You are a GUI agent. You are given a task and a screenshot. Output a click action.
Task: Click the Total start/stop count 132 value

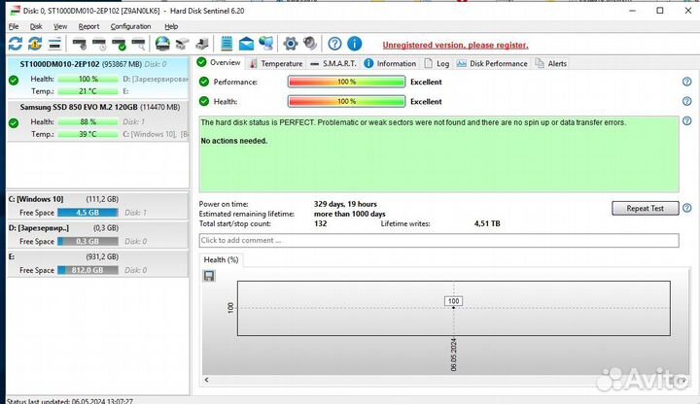click(x=321, y=223)
